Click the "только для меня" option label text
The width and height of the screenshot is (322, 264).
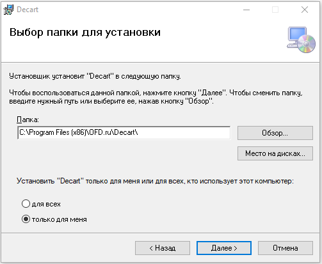[60, 219]
